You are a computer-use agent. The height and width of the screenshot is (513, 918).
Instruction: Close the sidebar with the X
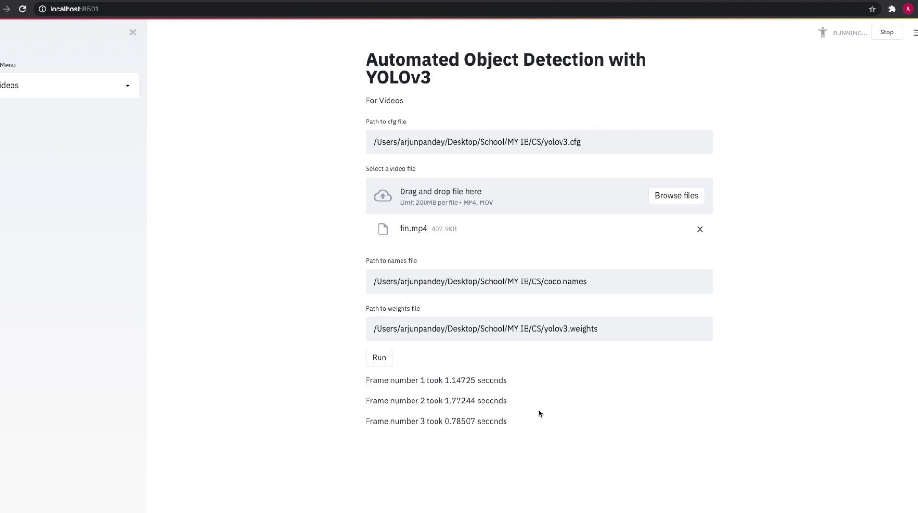click(133, 33)
